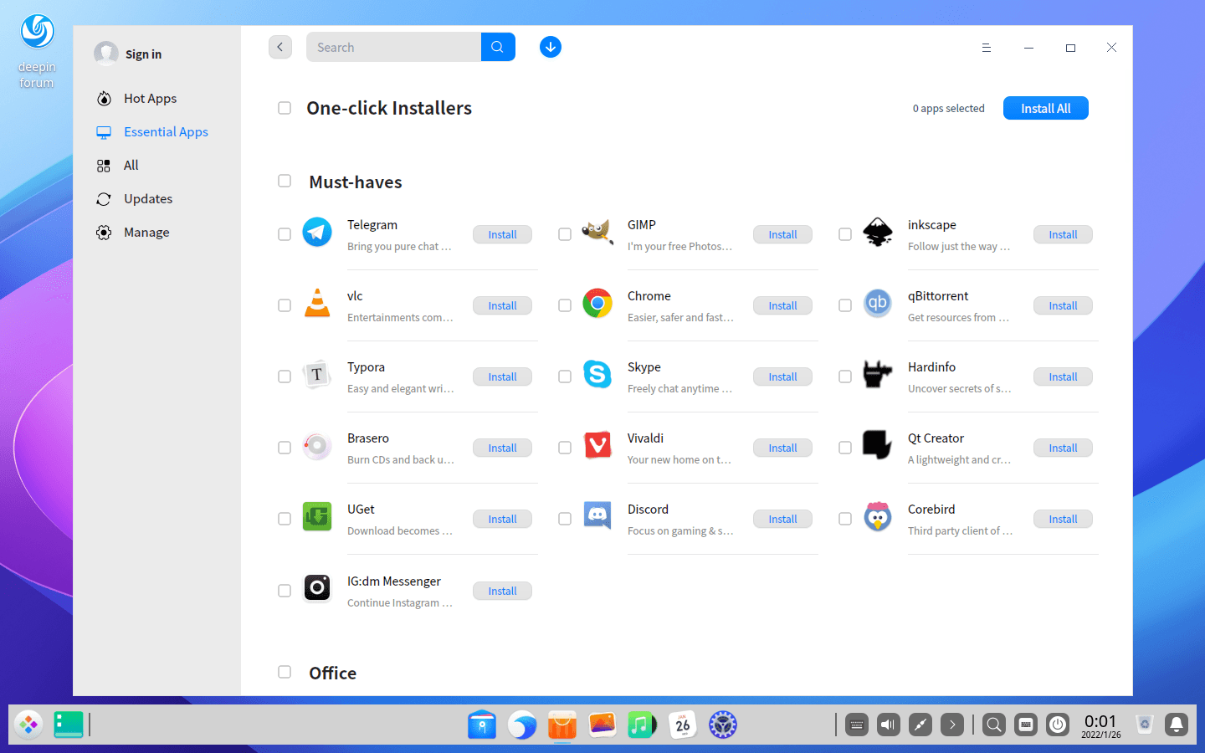
Task: Click the search magnifier button
Action: 498,47
